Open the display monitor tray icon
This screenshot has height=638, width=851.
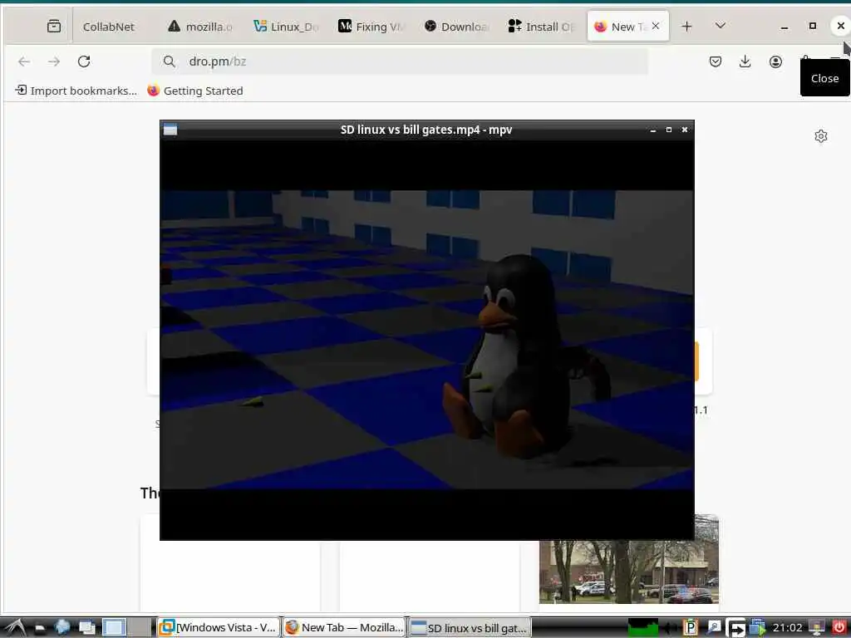[x=816, y=628]
